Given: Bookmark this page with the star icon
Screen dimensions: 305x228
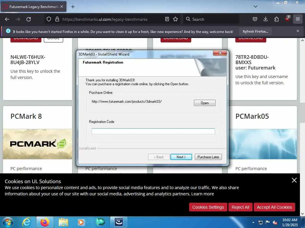Looking at the screenshot, I should (x=175, y=19).
